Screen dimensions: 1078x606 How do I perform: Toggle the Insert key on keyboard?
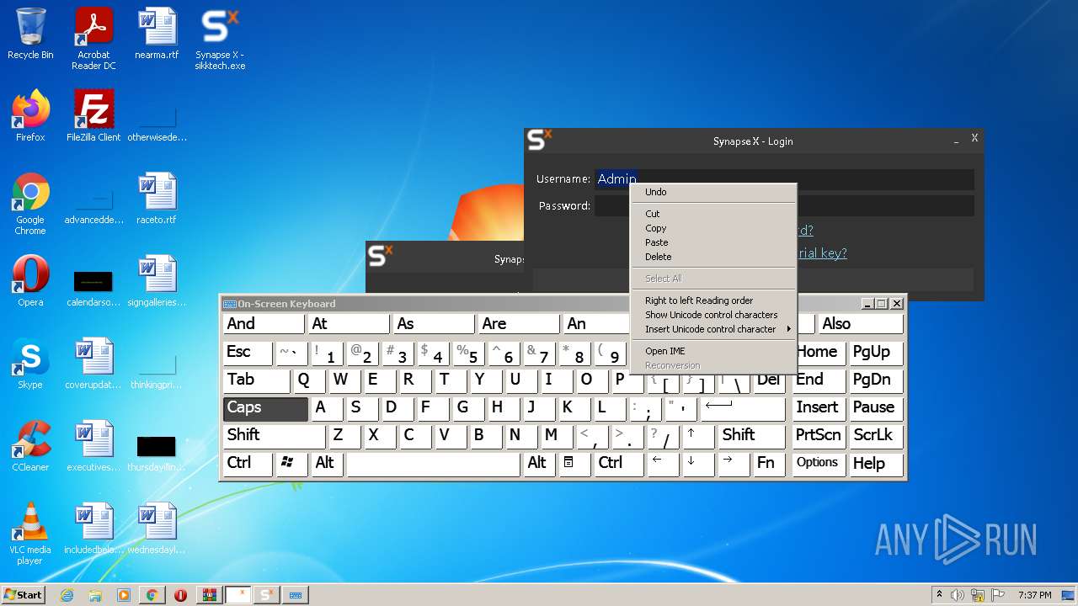[819, 408]
